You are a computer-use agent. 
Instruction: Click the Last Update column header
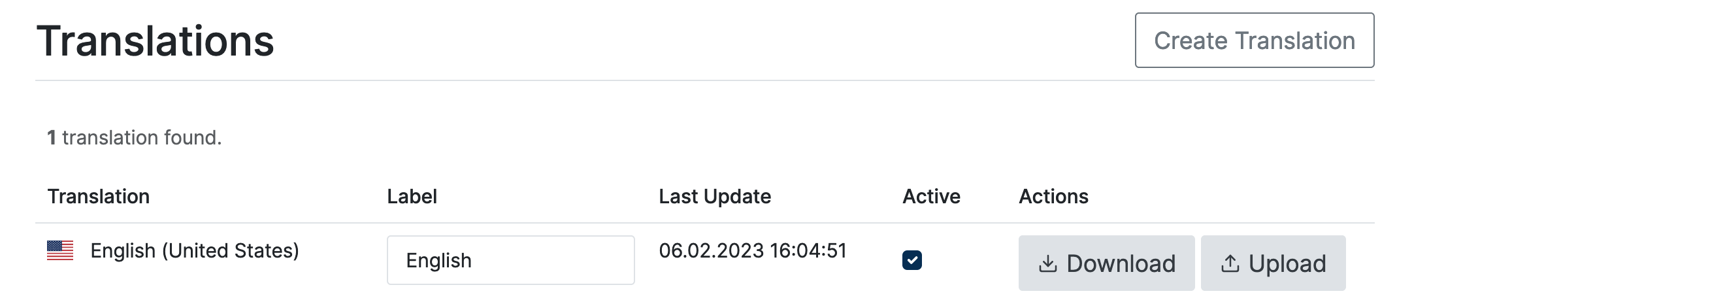coord(715,196)
